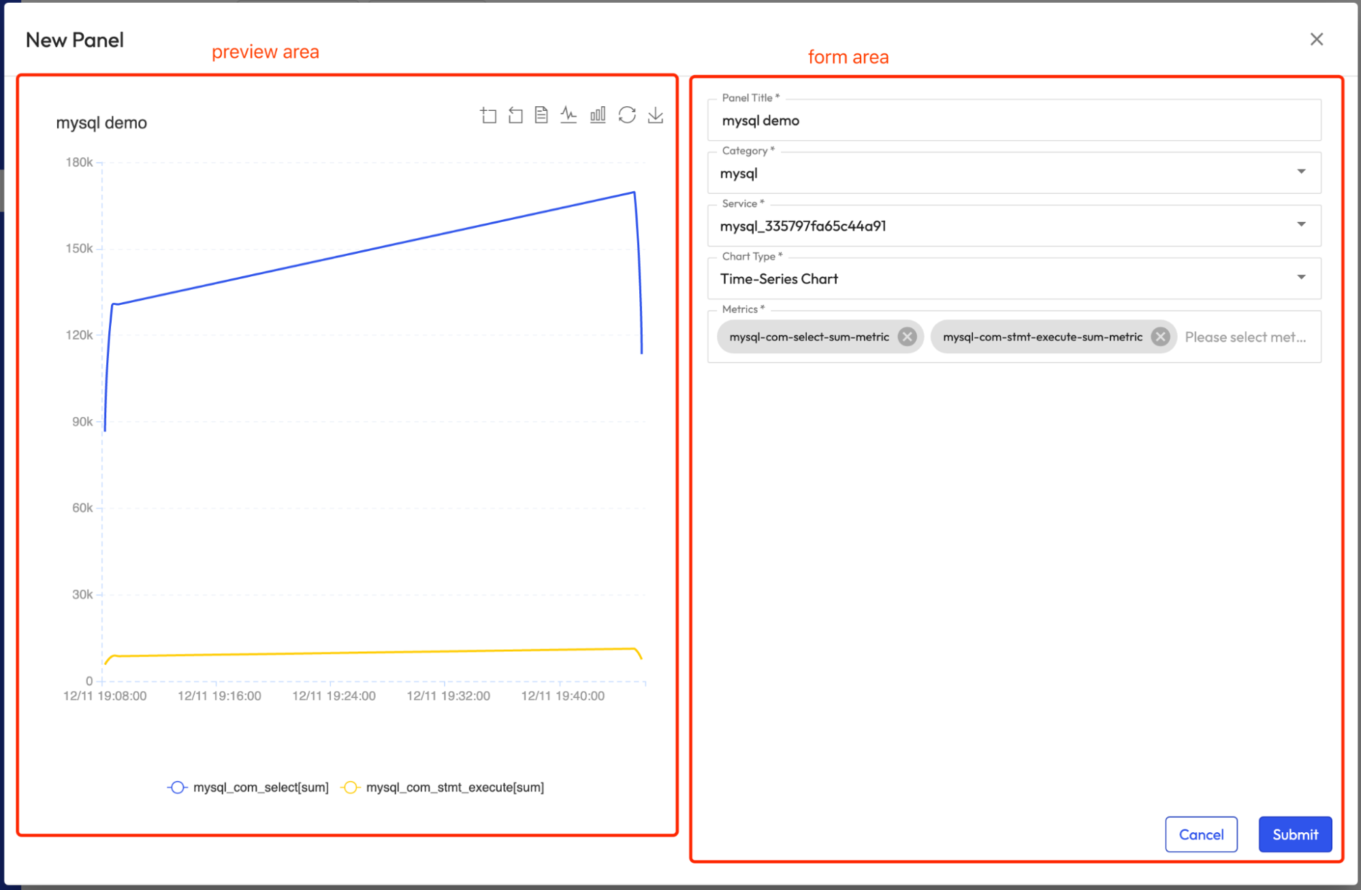Switch the chart to line type icon
The height and width of the screenshot is (890, 1361).
(569, 115)
